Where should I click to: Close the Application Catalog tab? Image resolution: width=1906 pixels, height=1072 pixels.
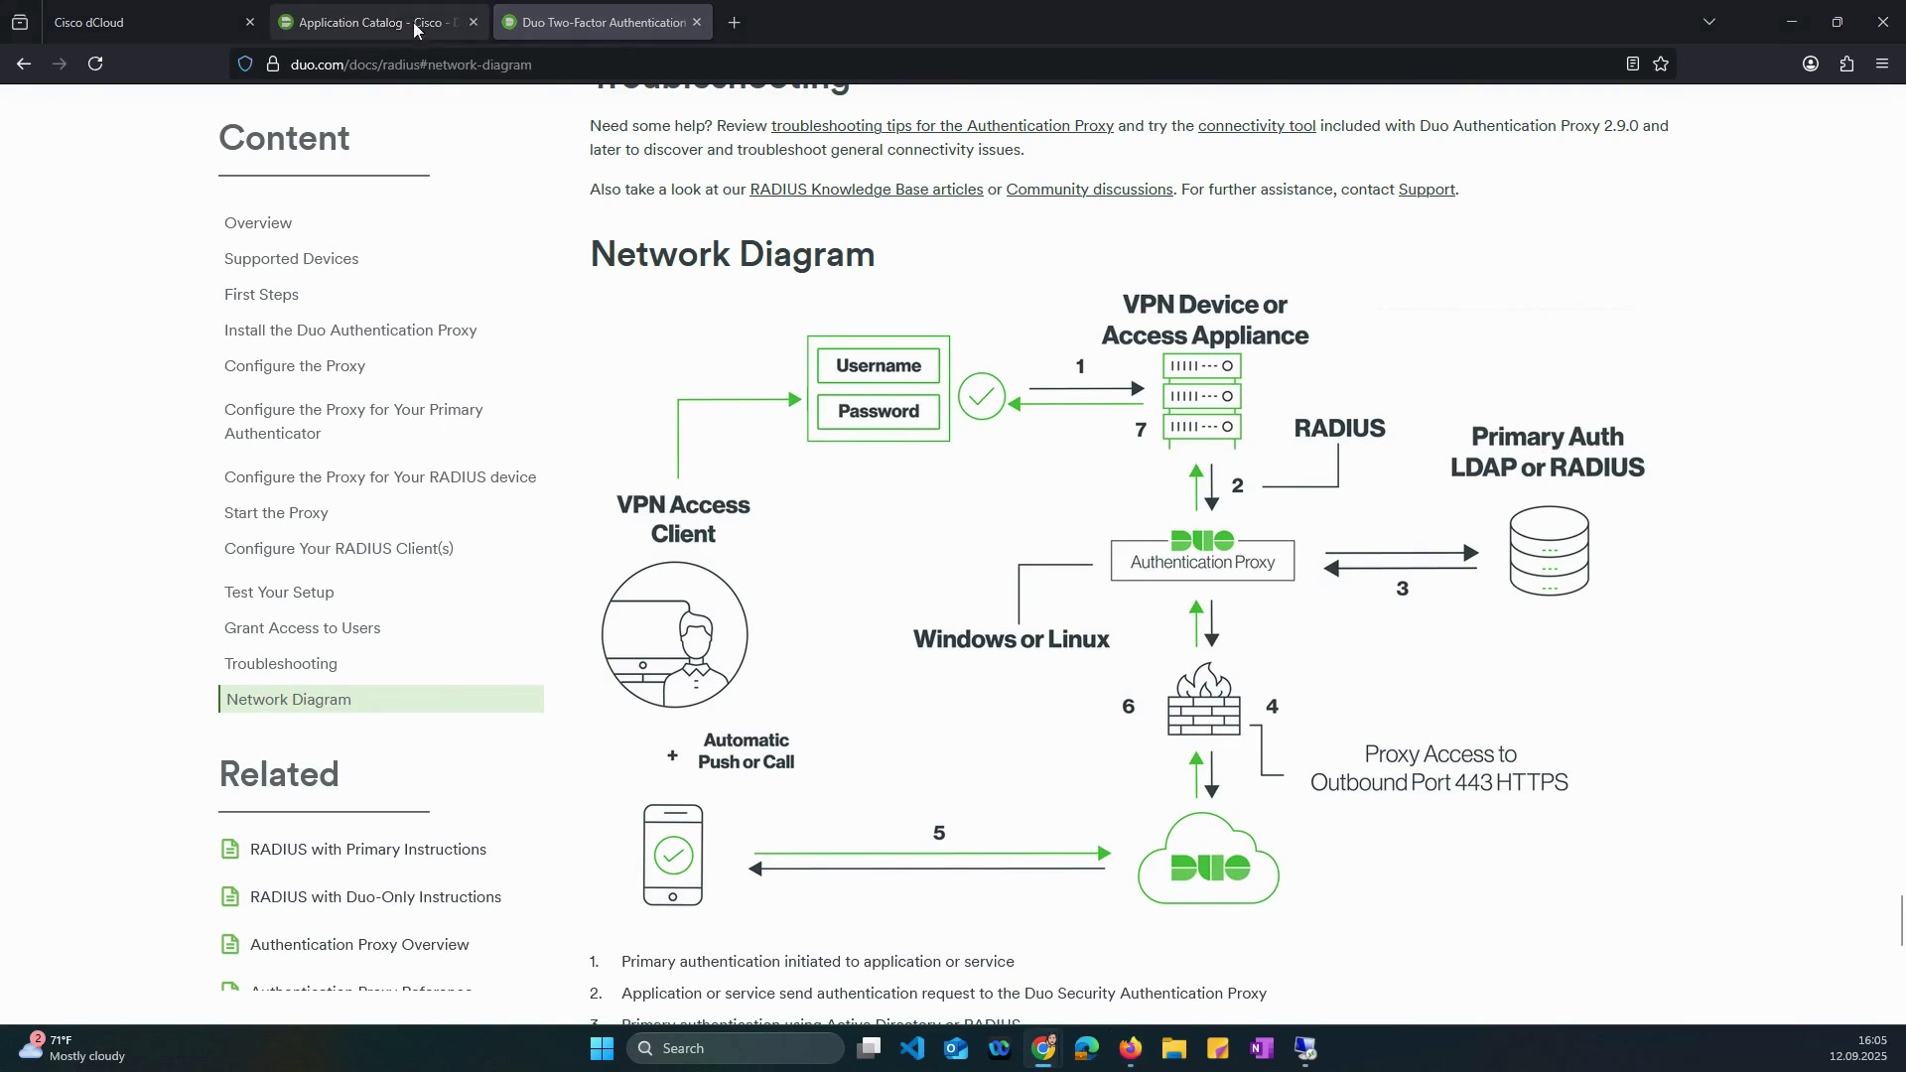pyautogui.click(x=474, y=22)
